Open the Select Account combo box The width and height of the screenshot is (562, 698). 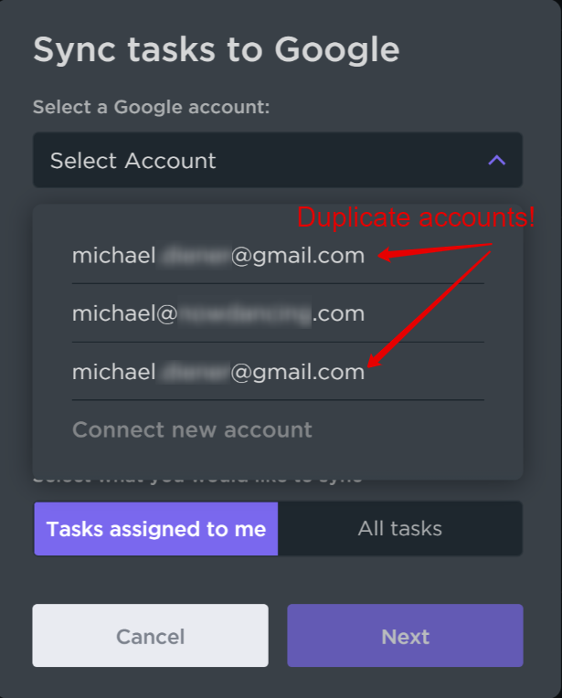point(278,160)
